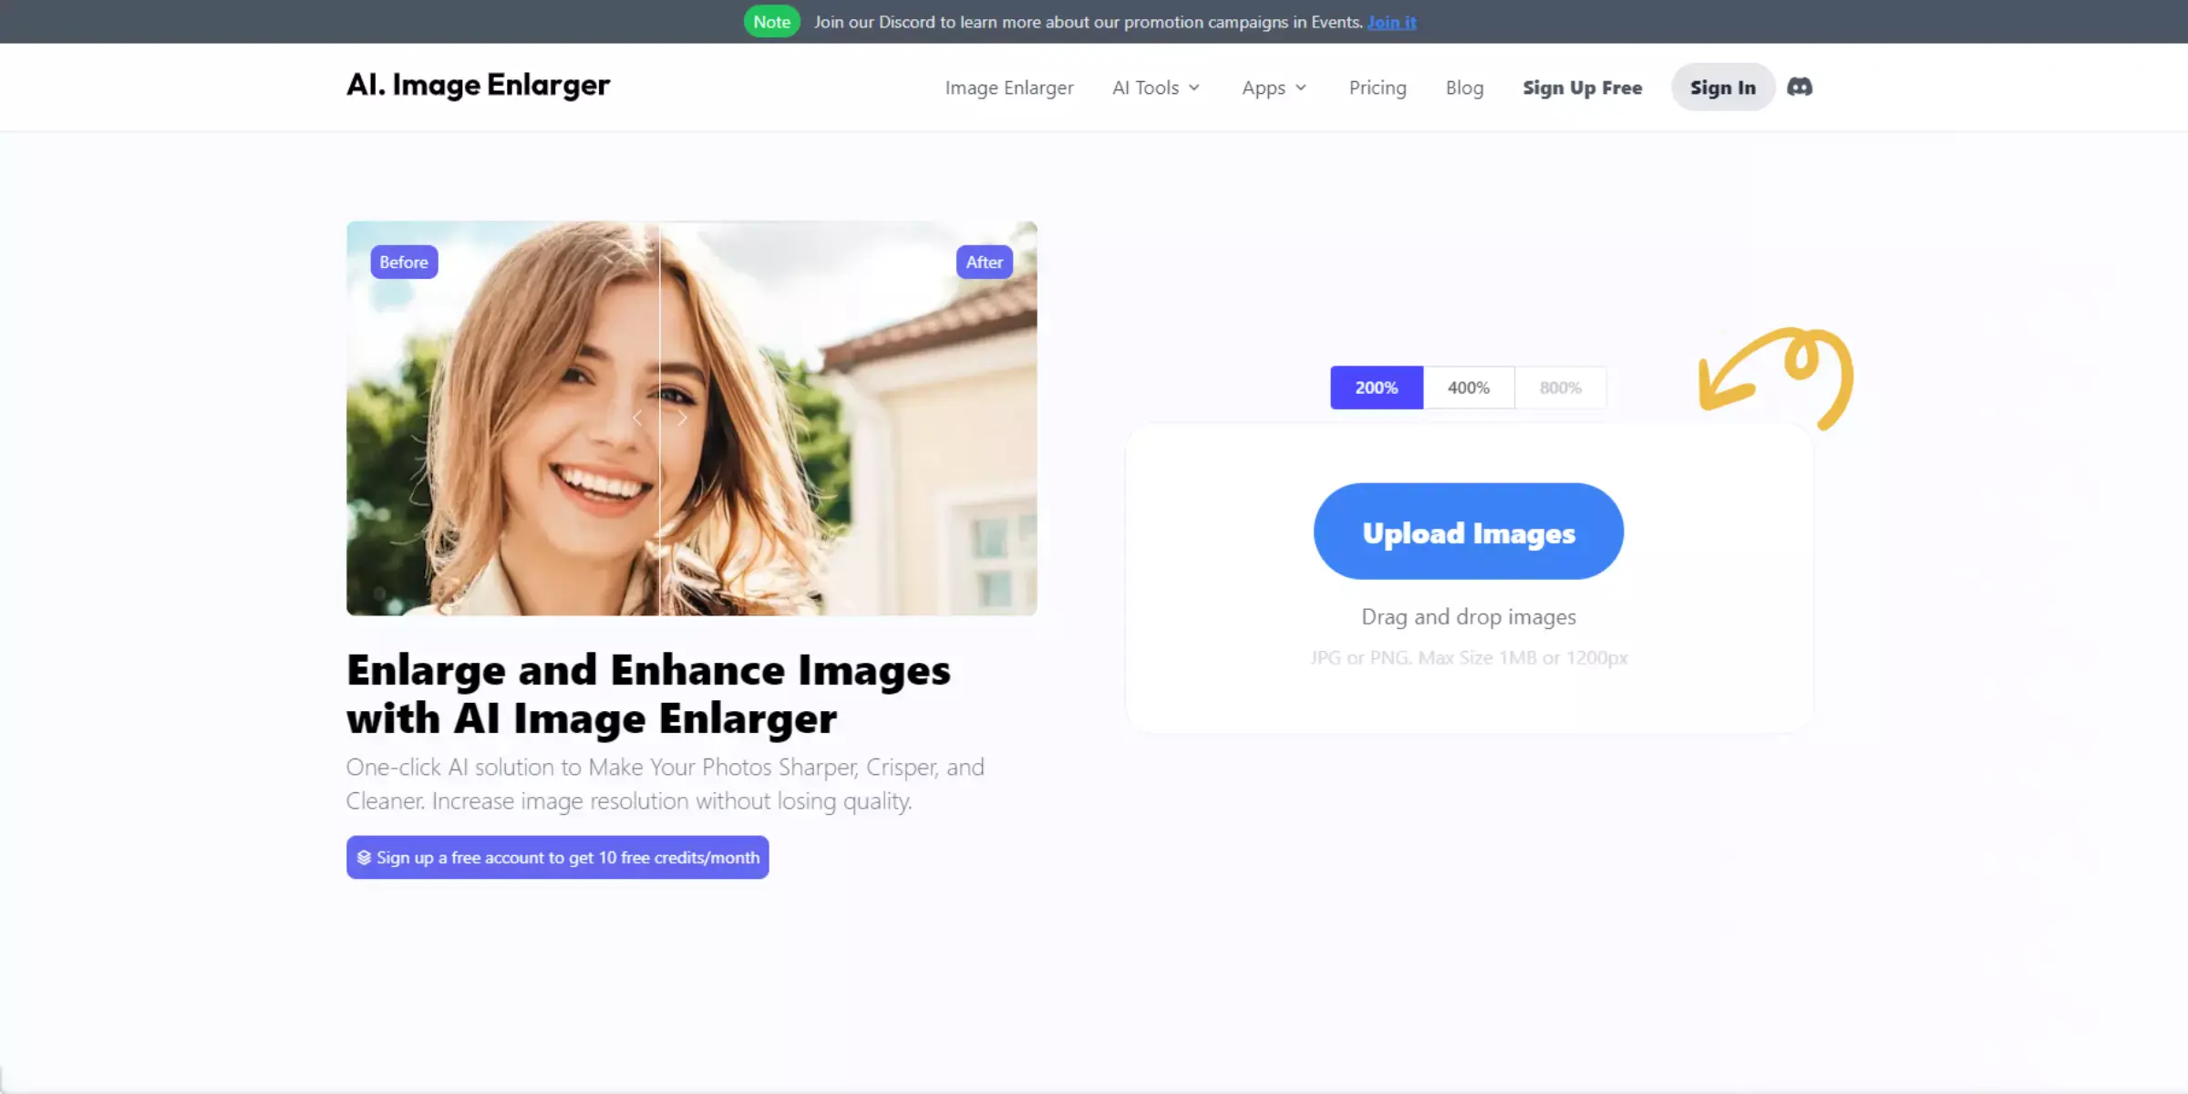Drag image into drop zone area
Screen dimensions: 2188x1094
tap(1470, 617)
